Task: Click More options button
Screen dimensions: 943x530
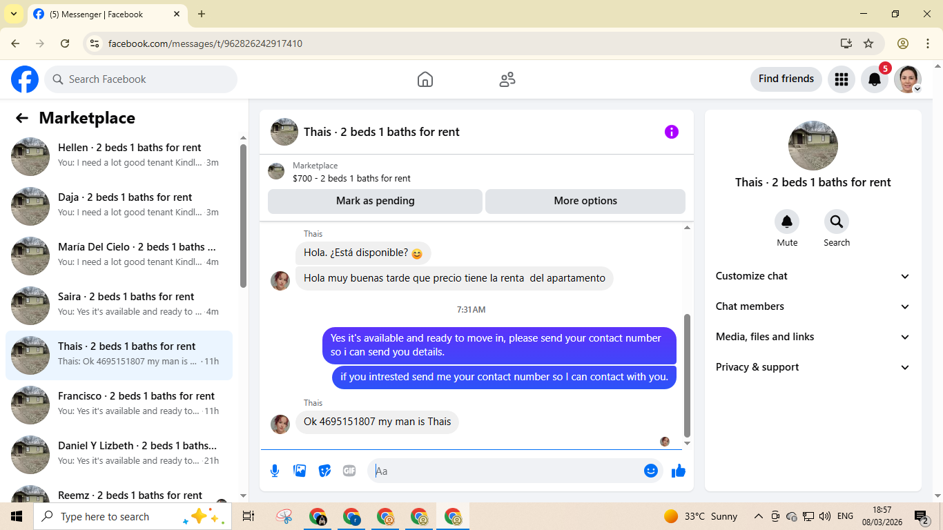Action: click(585, 201)
